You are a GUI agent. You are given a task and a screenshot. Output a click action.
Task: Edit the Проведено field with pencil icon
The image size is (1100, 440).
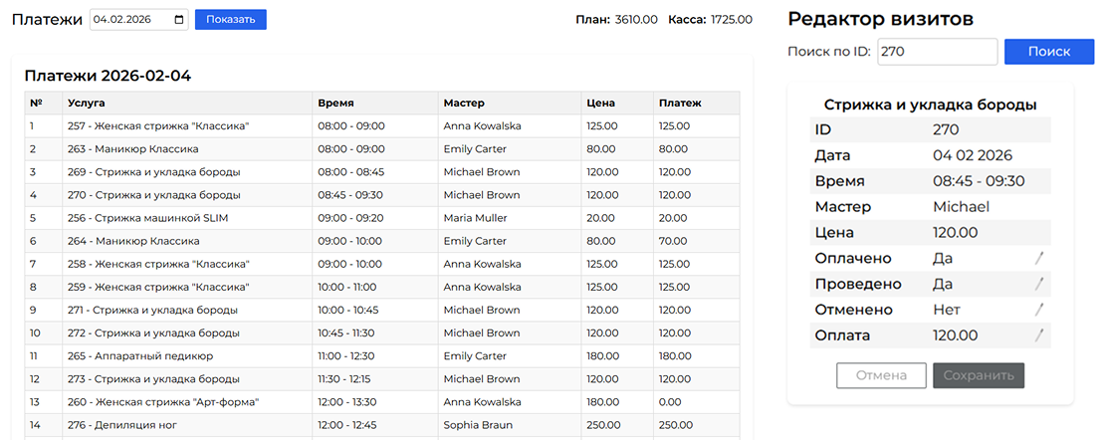point(1039,284)
